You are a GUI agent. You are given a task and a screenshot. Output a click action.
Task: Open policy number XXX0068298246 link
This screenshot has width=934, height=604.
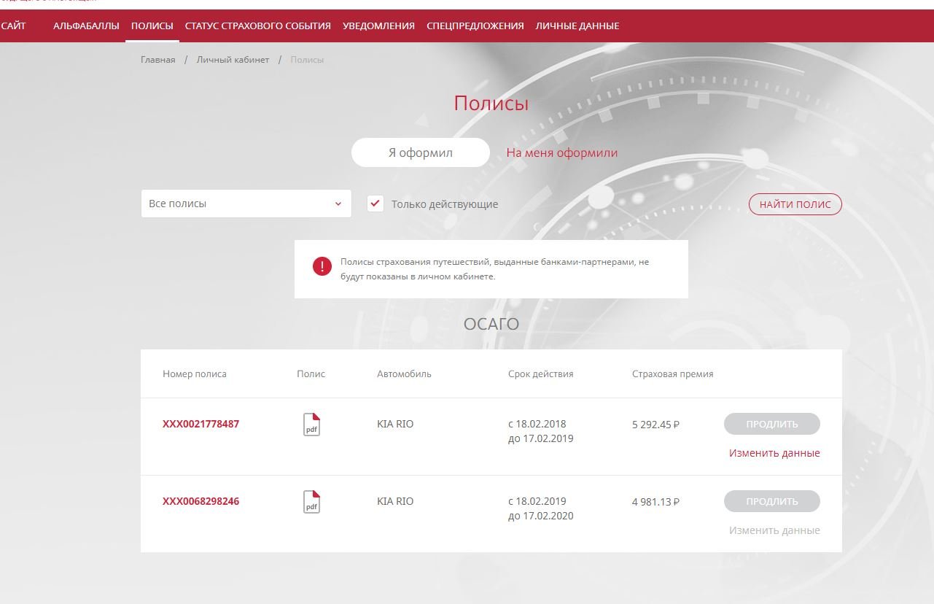pos(201,501)
